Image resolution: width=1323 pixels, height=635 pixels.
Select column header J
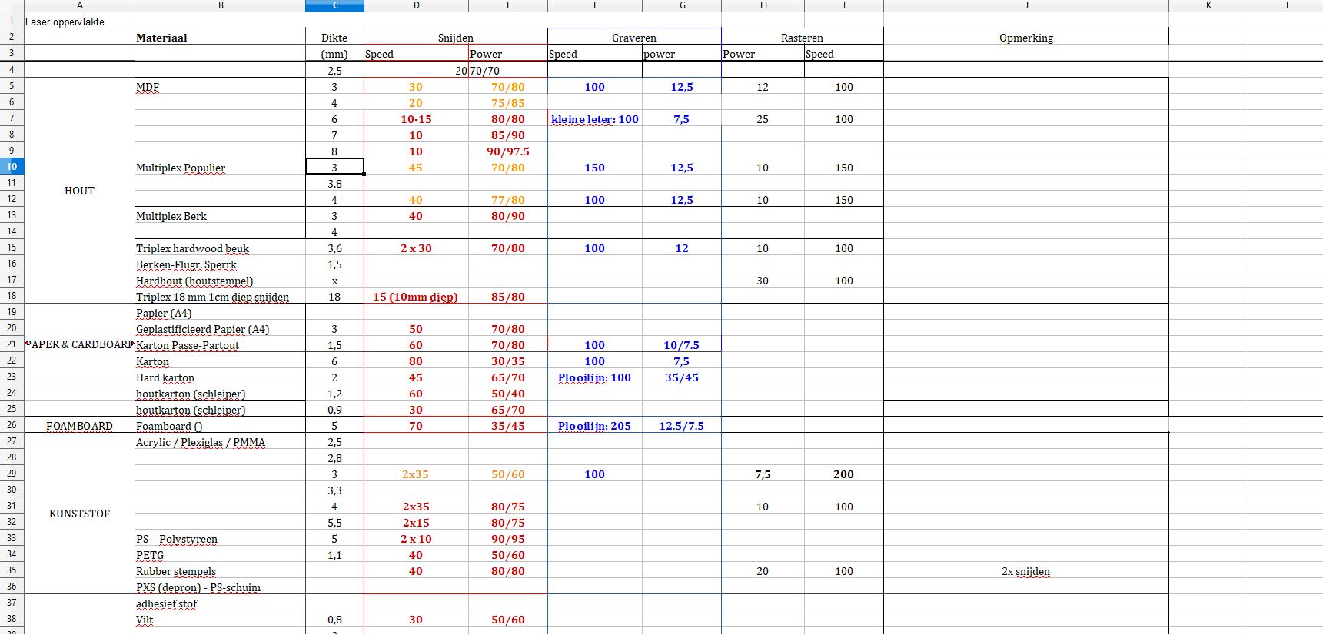coord(1026,5)
